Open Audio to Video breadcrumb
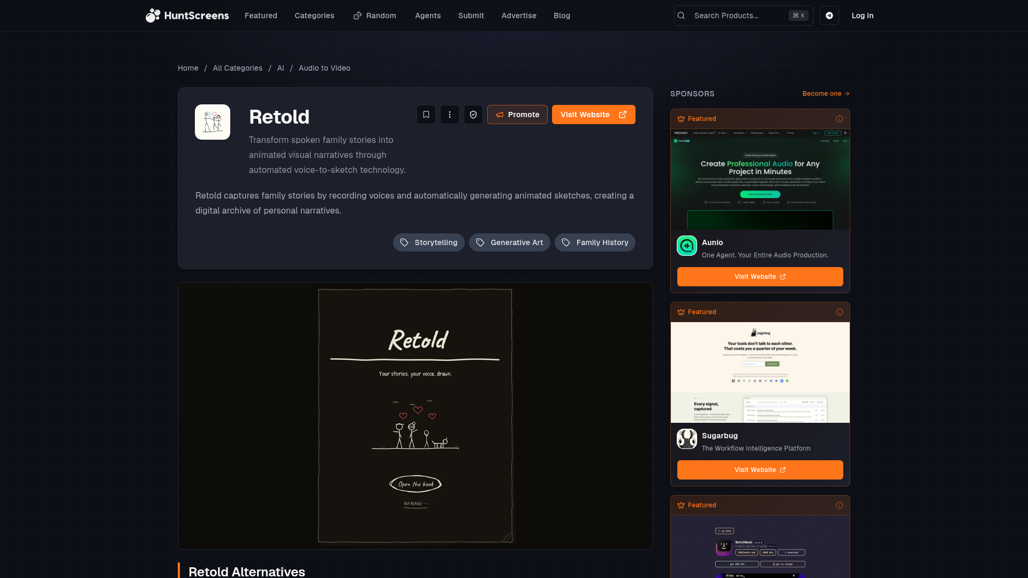Image resolution: width=1028 pixels, height=578 pixels. pyautogui.click(x=324, y=68)
